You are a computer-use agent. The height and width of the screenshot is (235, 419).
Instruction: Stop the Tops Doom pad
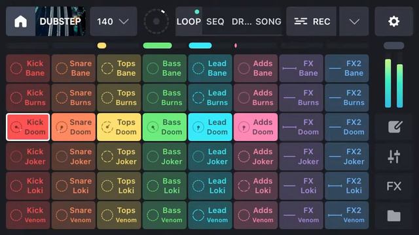click(x=119, y=127)
